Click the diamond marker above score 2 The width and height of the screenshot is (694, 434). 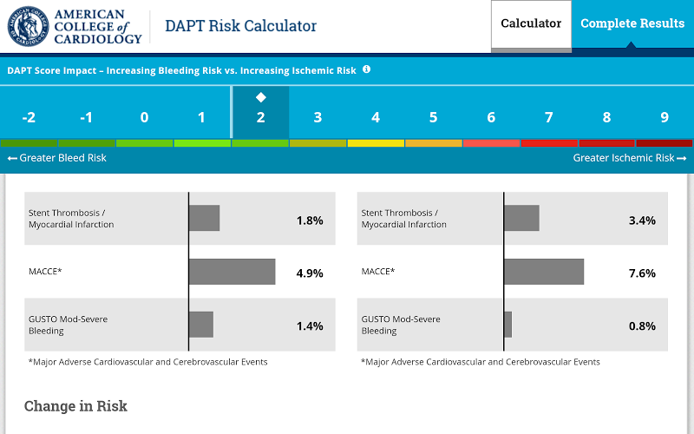[x=261, y=97]
